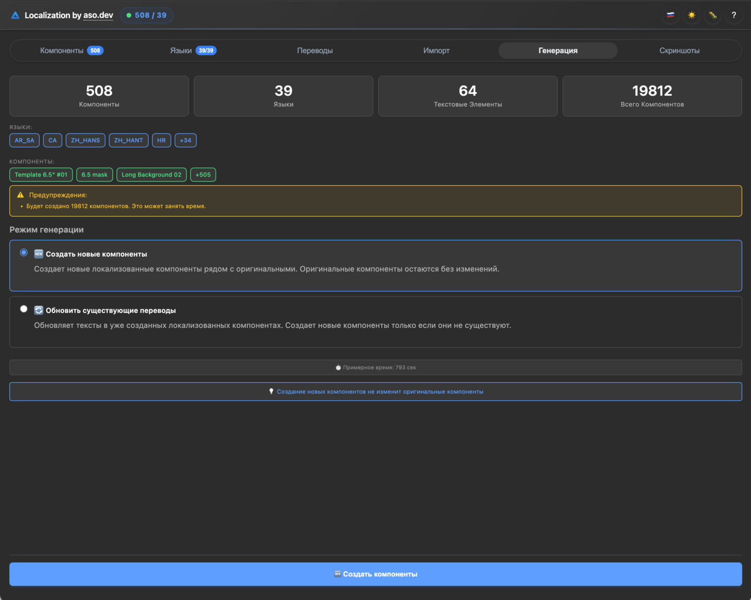Switch to the Переводы tab
This screenshot has height=600, width=751.
(314, 51)
